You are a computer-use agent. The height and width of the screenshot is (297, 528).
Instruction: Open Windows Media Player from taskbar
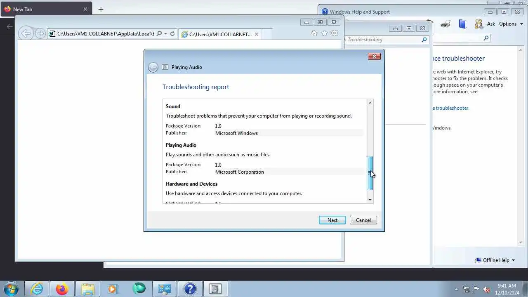113,289
